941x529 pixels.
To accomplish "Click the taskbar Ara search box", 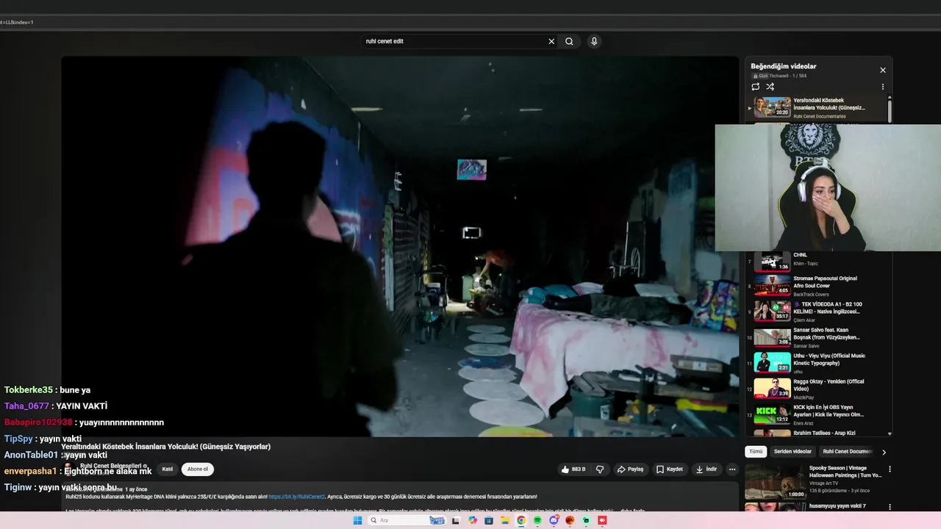I will [x=407, y=520].
